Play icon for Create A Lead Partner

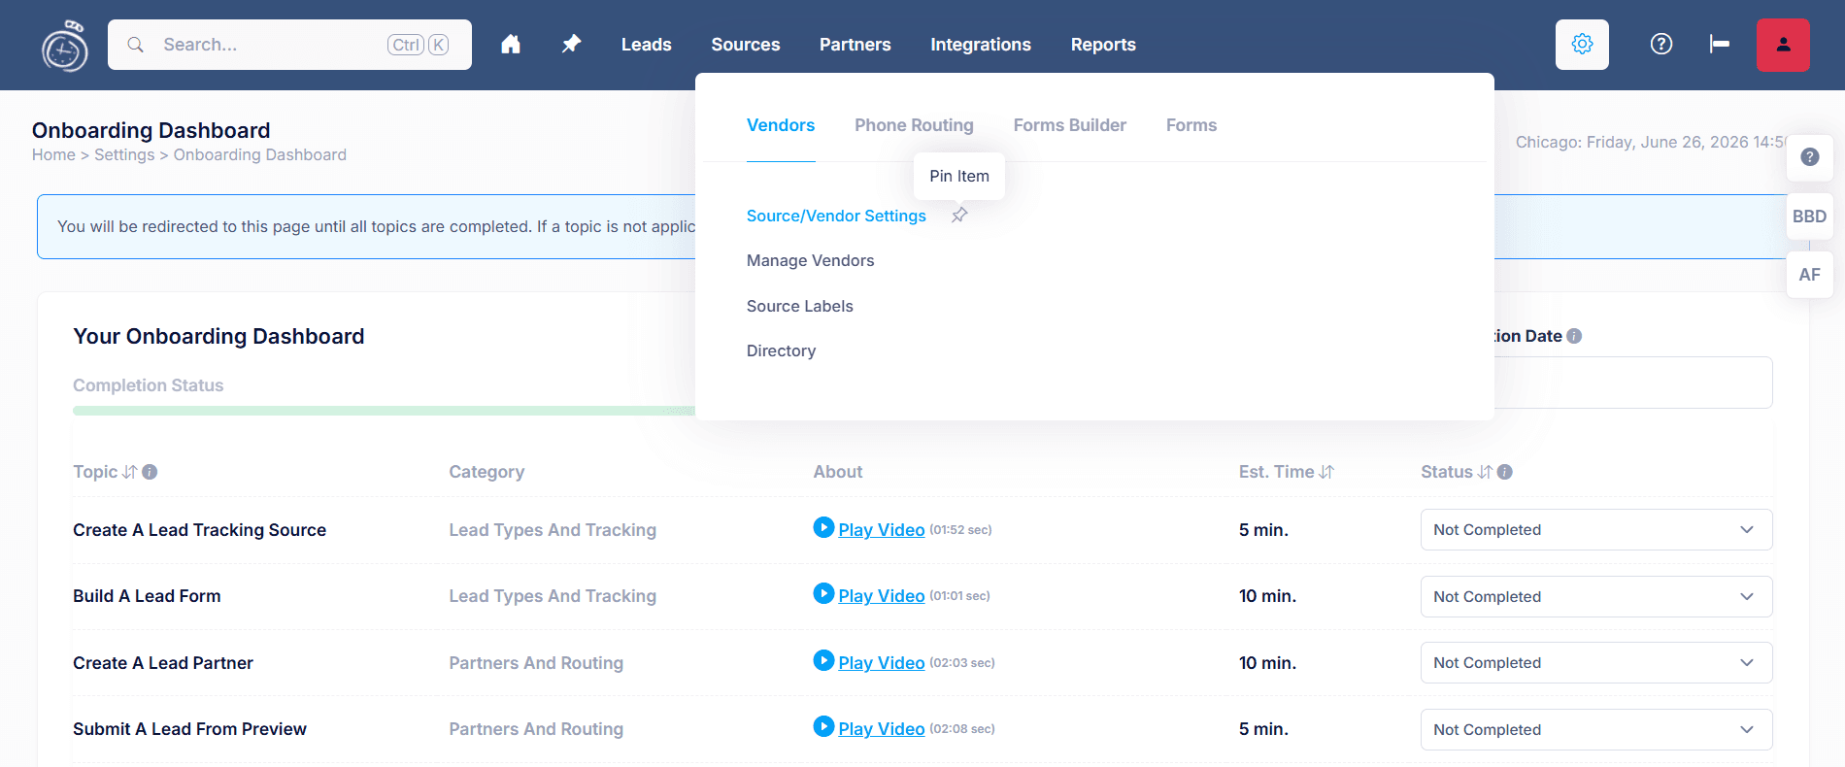(x=823, y=660)
